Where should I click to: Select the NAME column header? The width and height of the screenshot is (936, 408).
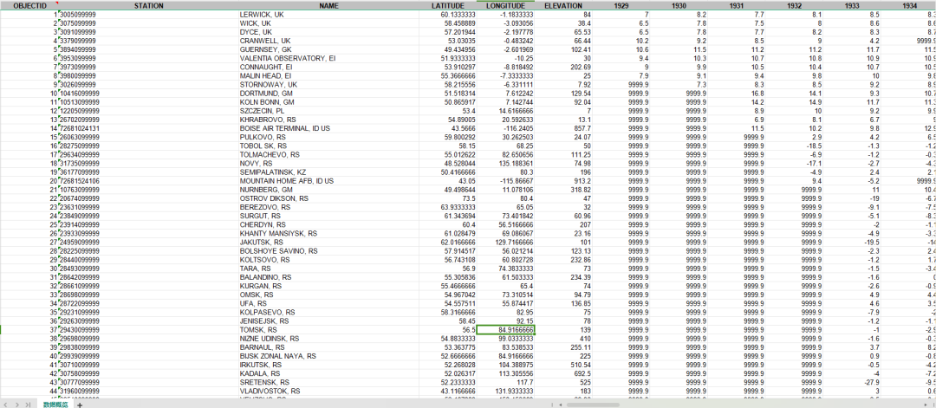(x=328, y=5)
